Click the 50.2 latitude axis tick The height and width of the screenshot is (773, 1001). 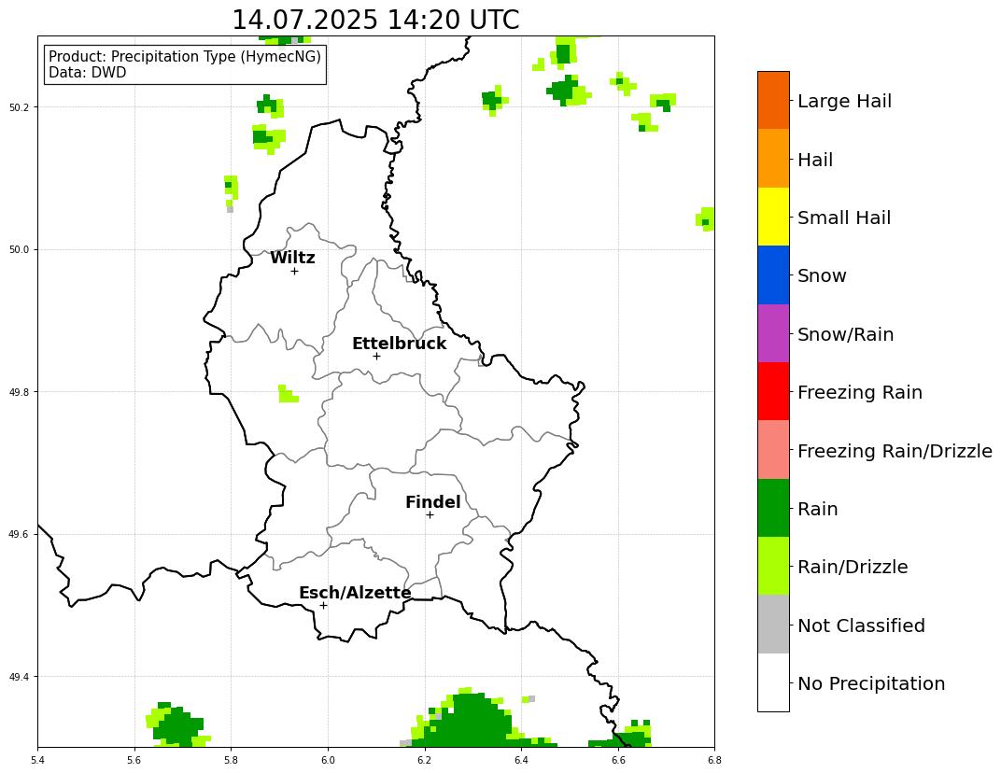[x=18, y=107]
